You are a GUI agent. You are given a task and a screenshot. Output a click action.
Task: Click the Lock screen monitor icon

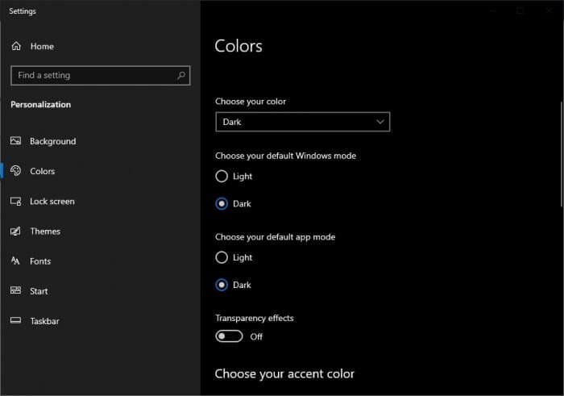point(15,201)
